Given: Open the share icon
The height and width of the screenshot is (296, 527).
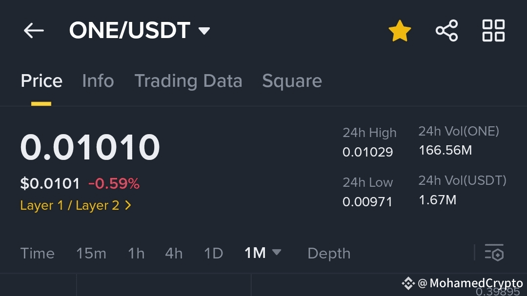Looking at the screenshot, I should (446, 31).
